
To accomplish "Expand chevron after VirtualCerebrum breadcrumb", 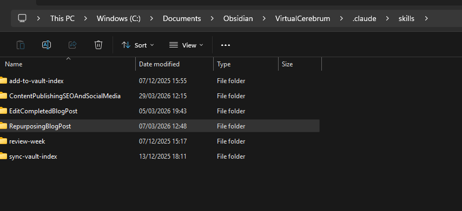I will pyautogui.click(x=341, y=18).
